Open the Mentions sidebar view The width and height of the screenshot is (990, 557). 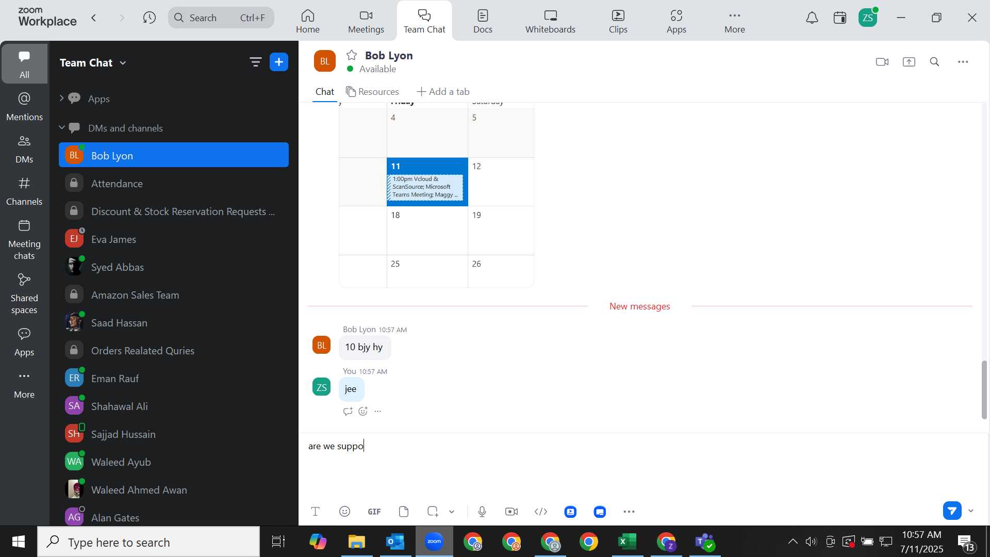click(x=24, y=107)
